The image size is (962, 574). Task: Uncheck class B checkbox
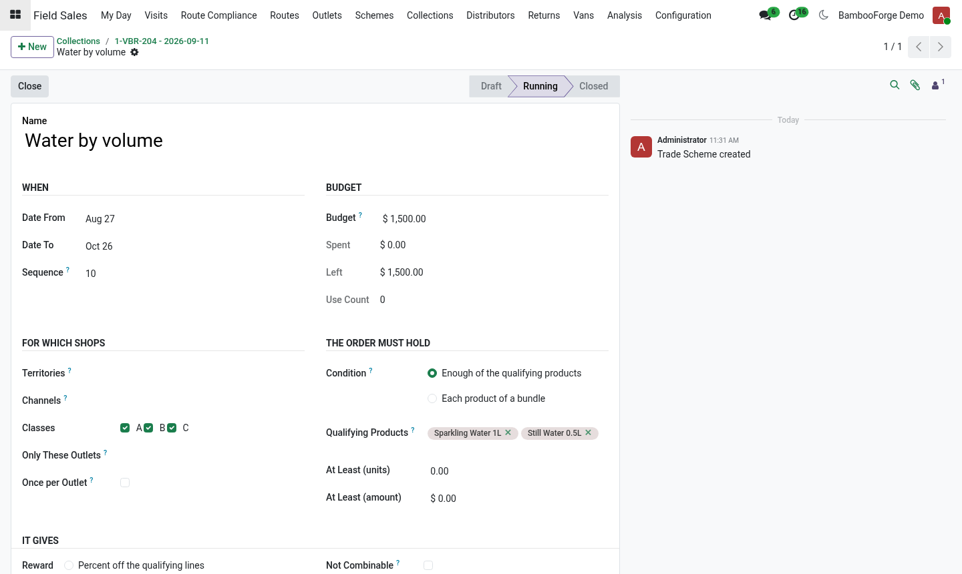(148, 428)
